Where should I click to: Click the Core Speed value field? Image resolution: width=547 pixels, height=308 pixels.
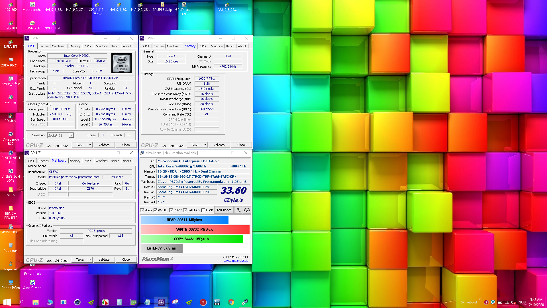click(x=61, y=109)
